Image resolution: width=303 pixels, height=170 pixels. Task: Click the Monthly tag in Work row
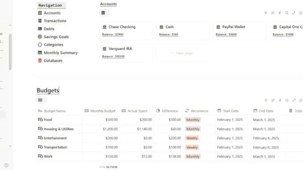click(193, 157)
